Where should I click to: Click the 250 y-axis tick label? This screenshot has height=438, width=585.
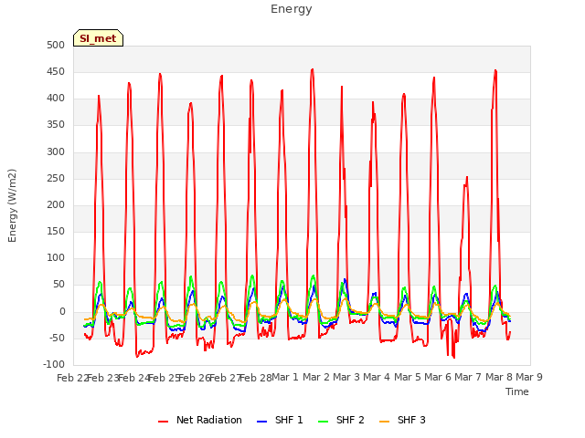click(x=56, y=178)
